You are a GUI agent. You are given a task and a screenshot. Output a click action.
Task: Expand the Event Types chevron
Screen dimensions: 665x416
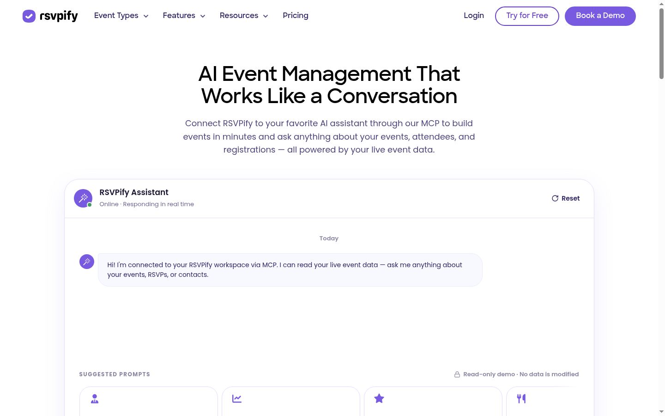point(146,16)
